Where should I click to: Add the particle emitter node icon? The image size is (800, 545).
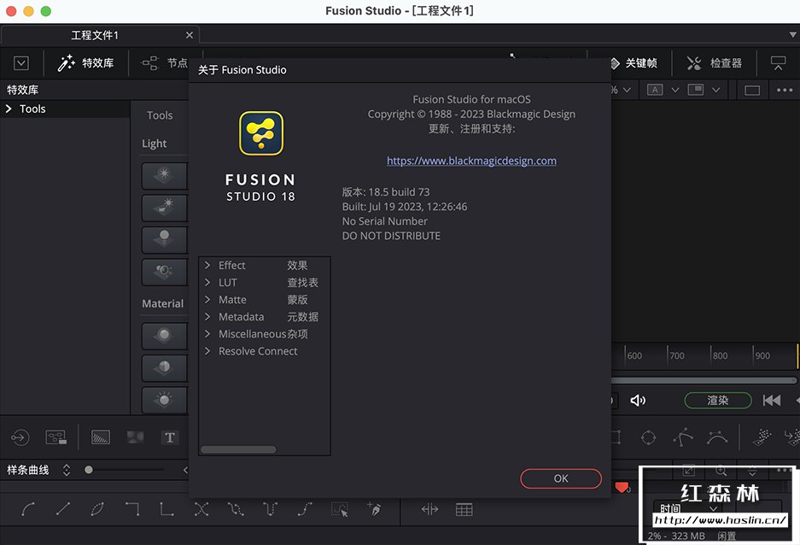[762, 437]
